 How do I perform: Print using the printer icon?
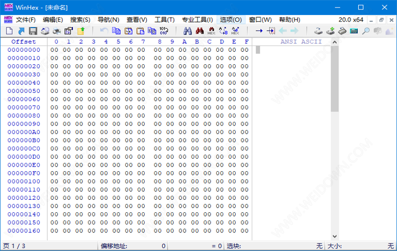pyautogui.click(x=57, y=31)
